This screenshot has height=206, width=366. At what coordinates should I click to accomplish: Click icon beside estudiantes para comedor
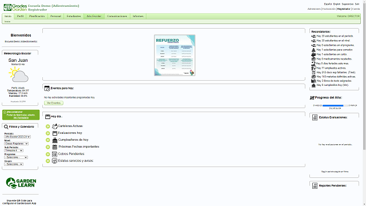[x=313, y=50]
